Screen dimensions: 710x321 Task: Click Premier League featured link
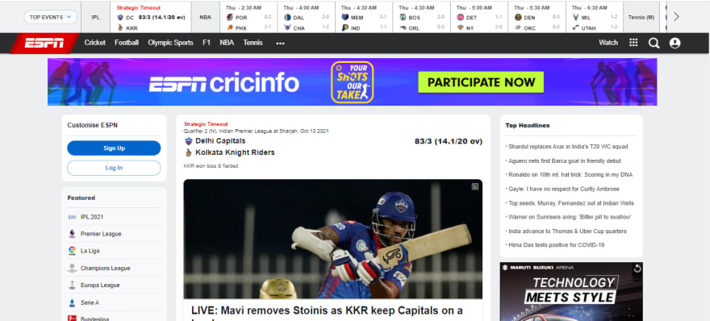click(101, 234)
